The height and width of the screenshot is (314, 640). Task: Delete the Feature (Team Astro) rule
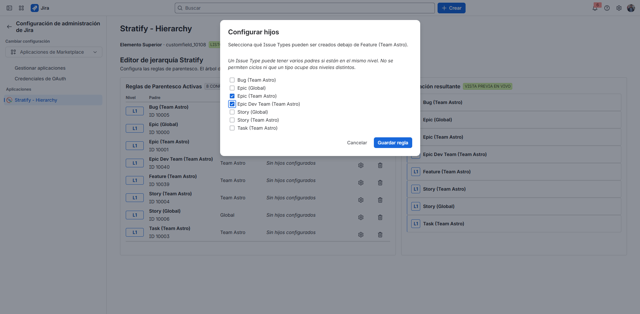[x=380, y=183]
